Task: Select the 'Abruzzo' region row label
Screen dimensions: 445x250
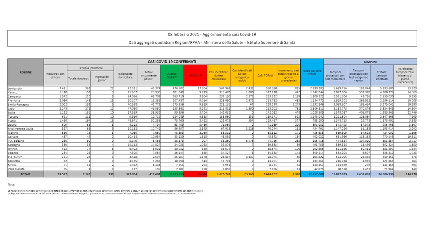Action: [13, 136]
